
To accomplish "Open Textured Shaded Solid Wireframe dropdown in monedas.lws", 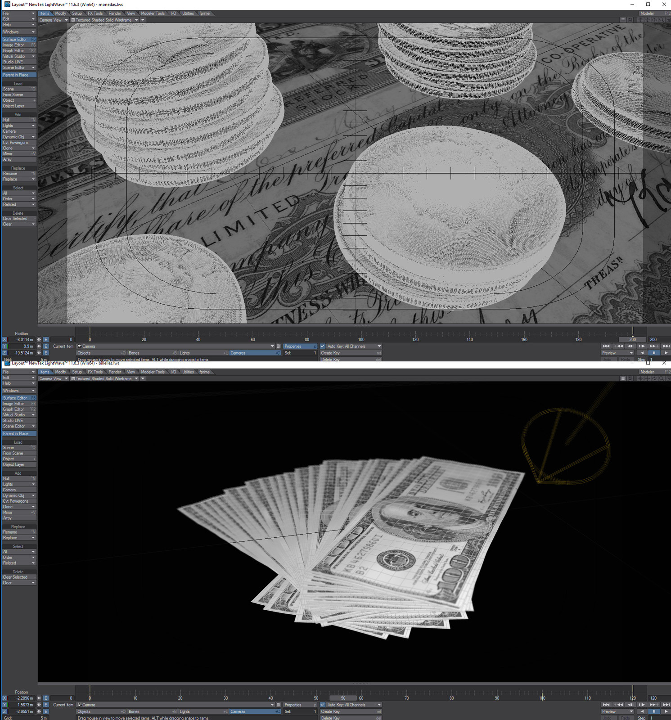I will tap(104, 20).
